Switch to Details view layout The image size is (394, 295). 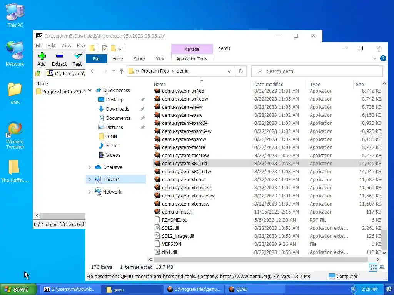[373, 267]
